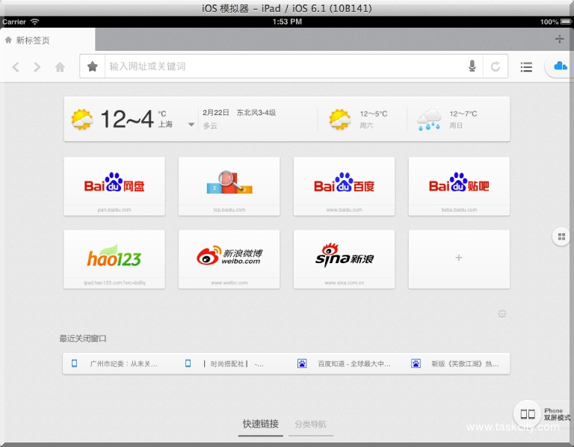Click Saturday forecast weather icon

point(340,119)
